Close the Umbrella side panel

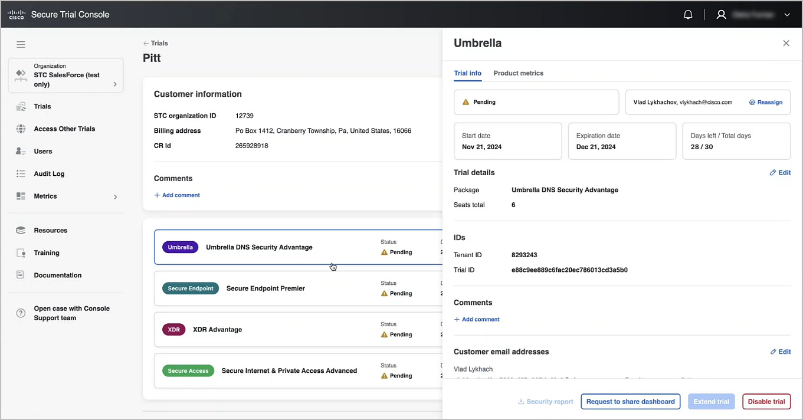(x=786, y=43)
